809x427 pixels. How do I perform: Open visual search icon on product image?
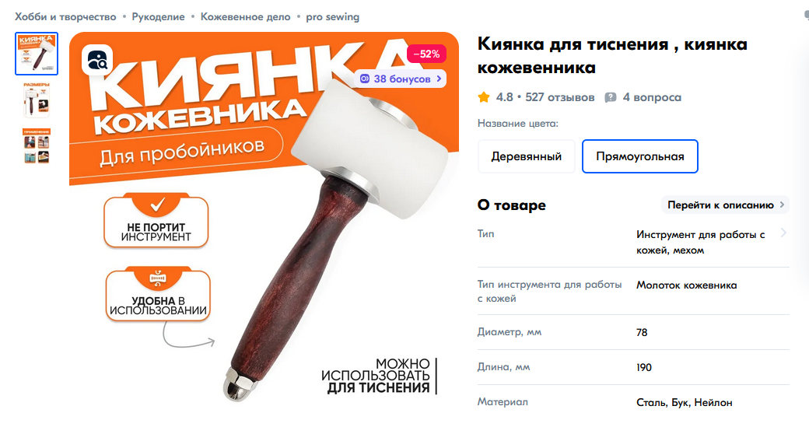coord(97,60)
